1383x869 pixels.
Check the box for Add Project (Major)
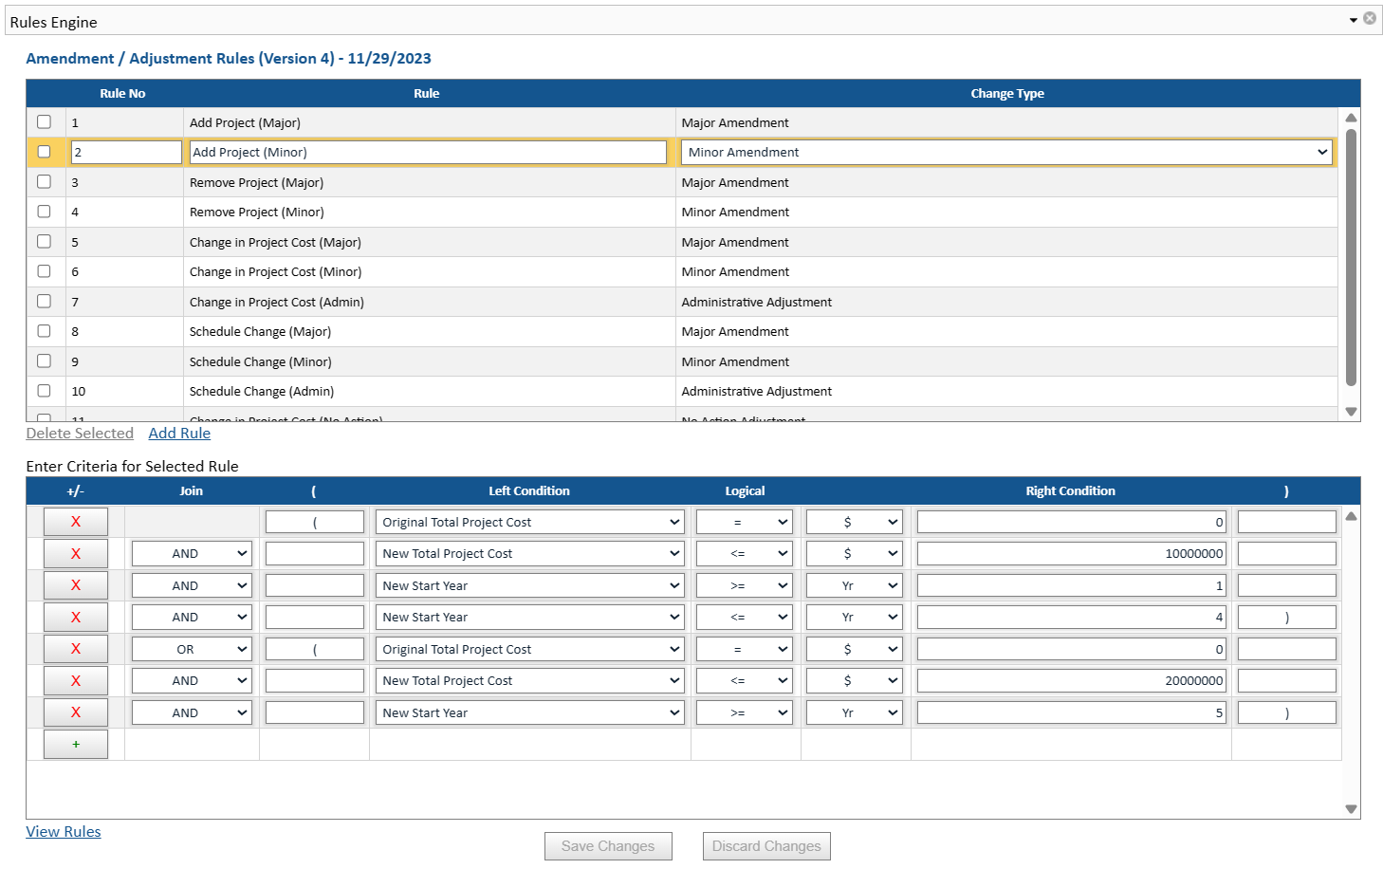coord(44,121)
